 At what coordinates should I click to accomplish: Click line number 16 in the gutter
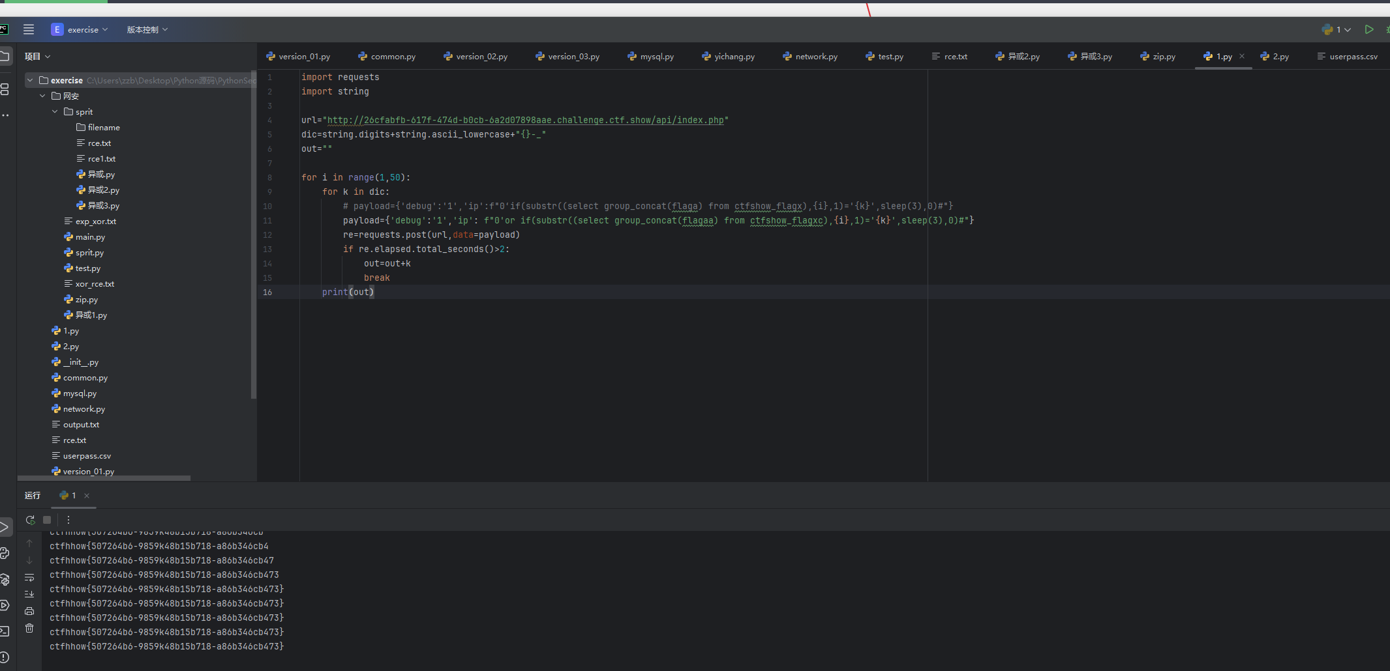[267, 292]
